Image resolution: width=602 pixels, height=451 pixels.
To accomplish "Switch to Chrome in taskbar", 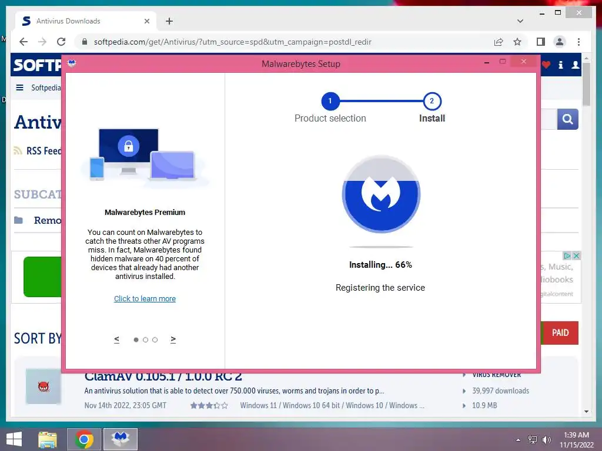I will (x=84, y=439).
